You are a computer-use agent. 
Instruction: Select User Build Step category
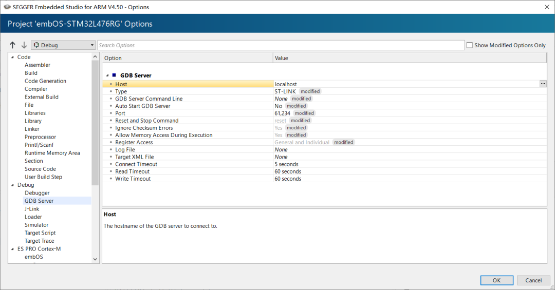(44, 177)
